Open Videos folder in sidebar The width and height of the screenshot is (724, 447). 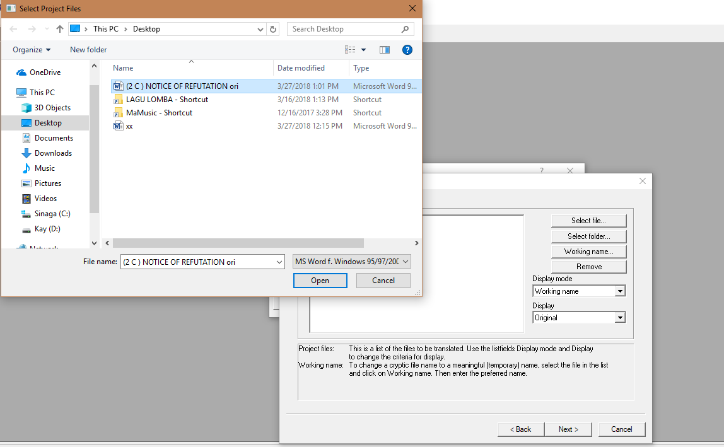click(x=45, y=199)
